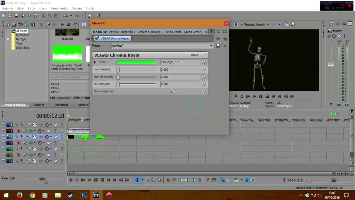355x200 pixels.
Task: Select the Zoom edit tool in toolbar
Action: (x=159, y=180)
